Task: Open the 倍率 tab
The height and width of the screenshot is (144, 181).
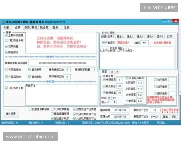Action: [x=104, y=72]
